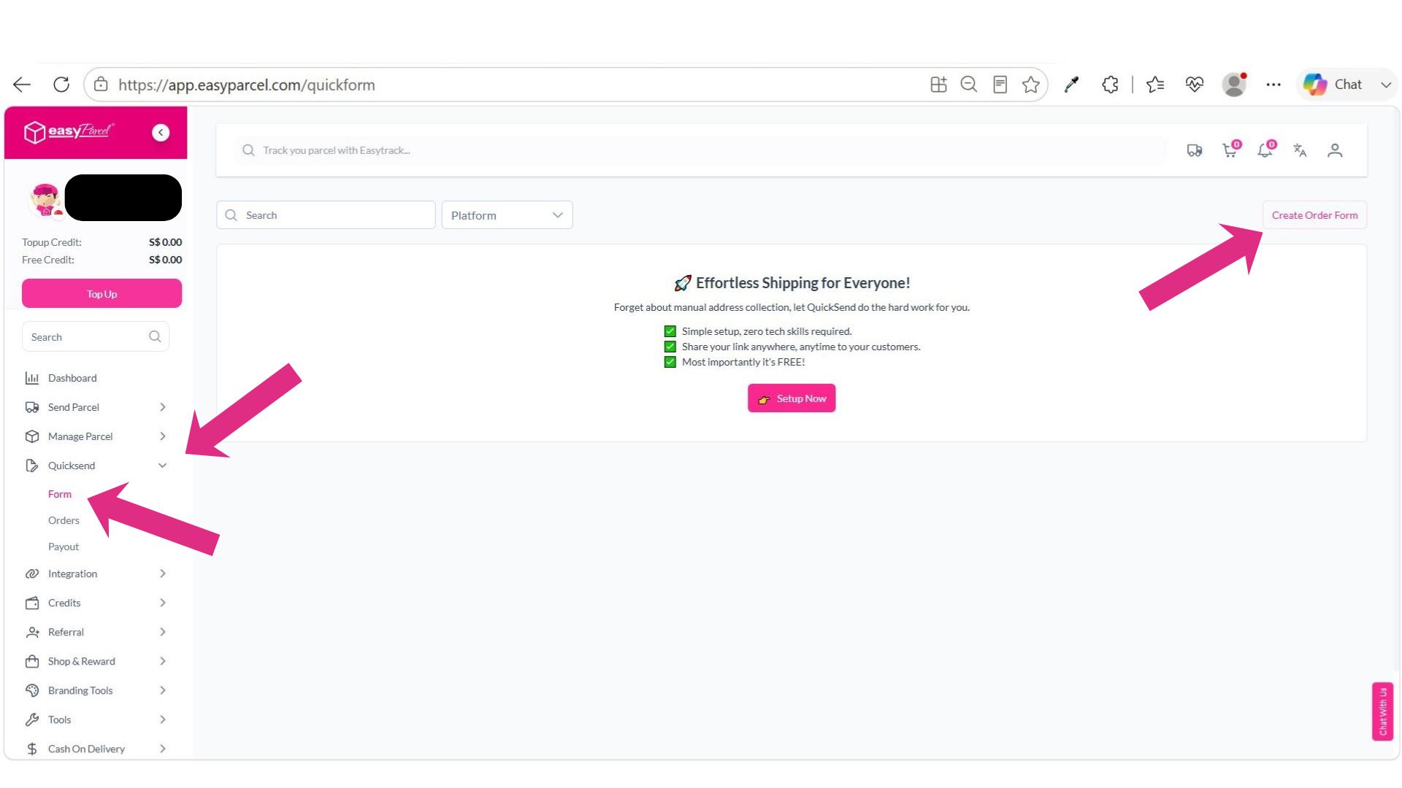
Task: Open browser essentials heart icon
Action: (x=1195, y=85)
